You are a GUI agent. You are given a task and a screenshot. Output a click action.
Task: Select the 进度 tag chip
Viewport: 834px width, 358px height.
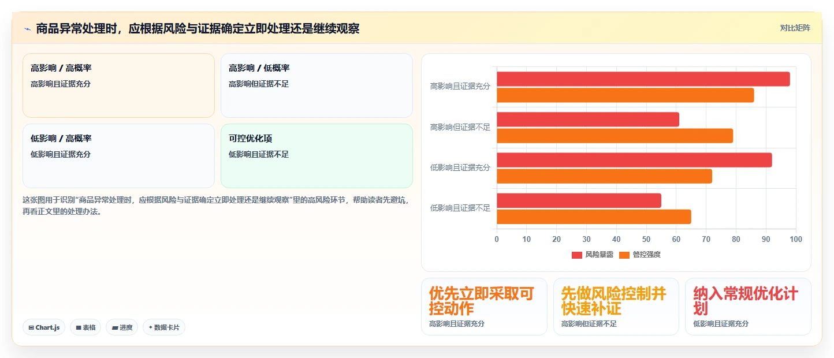122,327
